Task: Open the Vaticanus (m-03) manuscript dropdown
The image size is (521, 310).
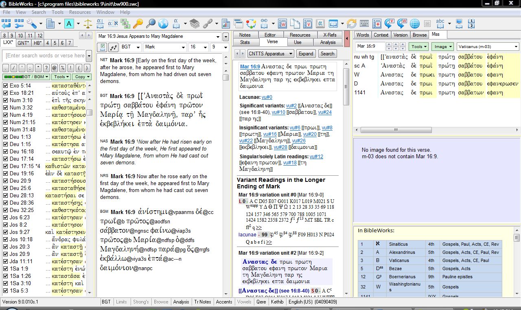Action: pyautogui.click(x=516, y=47)
